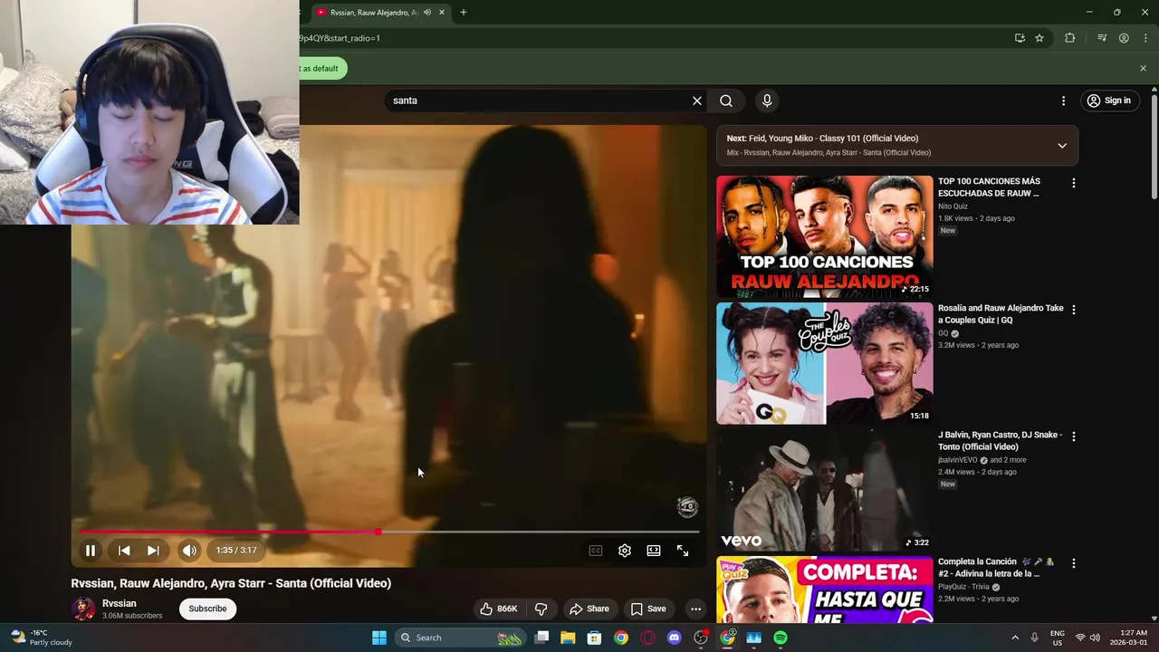Open the weather widget showing -16°C
1159x652 pixels.
(42, 638)
